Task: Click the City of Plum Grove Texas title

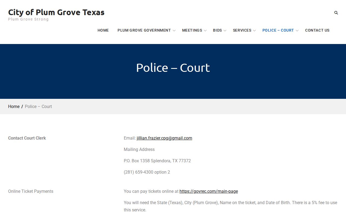Action: click(56, 12)
